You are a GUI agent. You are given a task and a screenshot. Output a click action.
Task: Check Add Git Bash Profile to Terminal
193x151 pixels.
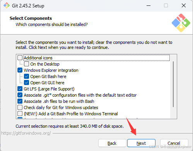coord(20,114)
